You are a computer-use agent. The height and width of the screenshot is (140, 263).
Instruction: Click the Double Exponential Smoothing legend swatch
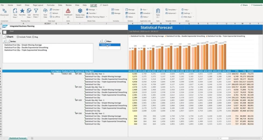click(x=165, y=36)
